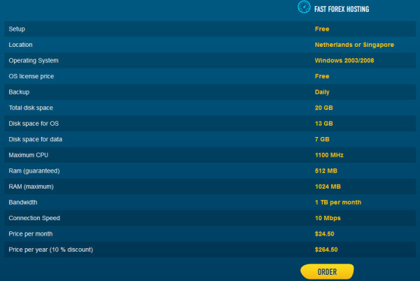Click the '10 Mbps' value
420x281 pixels.
tap(328, 218)
